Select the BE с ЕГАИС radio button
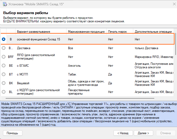 4,65
